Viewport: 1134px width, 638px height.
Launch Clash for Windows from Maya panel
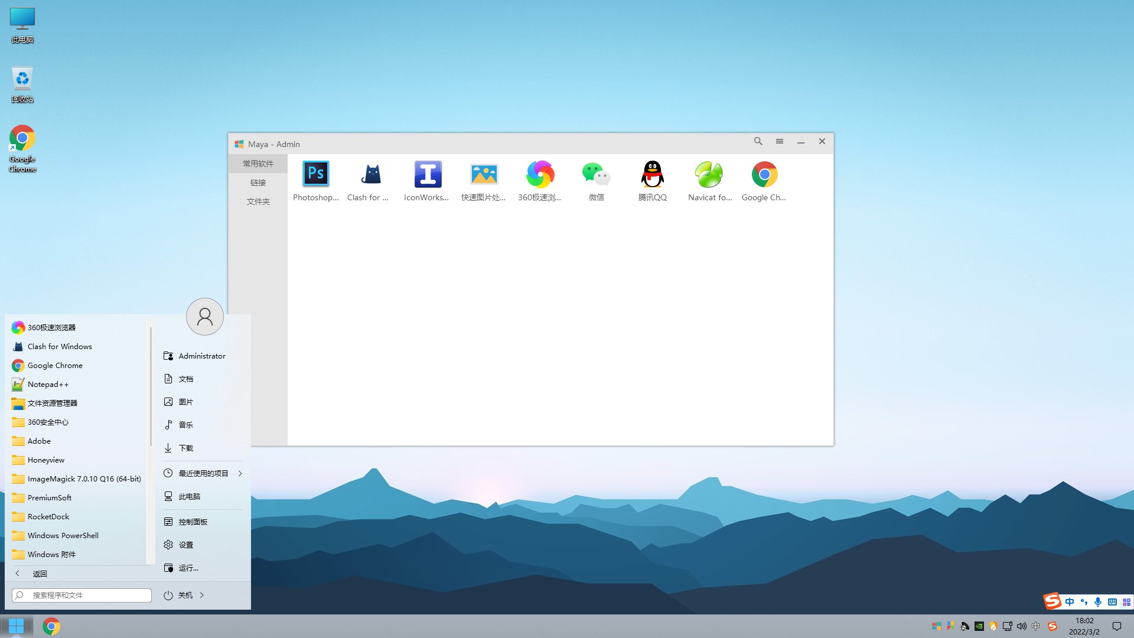pyautogui.click(x=370, y=174)
